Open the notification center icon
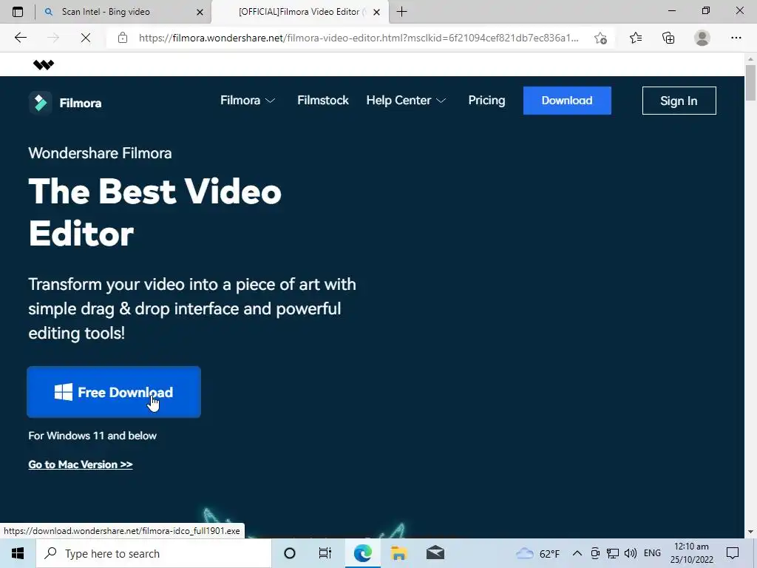This screenshot has height=568, width=757. coord(733,553)
